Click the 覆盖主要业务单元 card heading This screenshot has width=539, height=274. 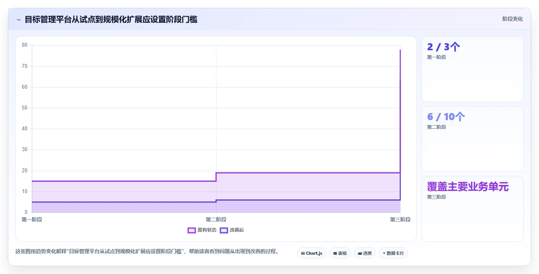pyautogui.click(x=468, y=187)
